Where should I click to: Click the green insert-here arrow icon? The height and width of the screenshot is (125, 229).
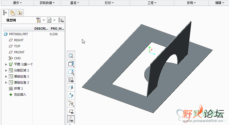(11, 95)
